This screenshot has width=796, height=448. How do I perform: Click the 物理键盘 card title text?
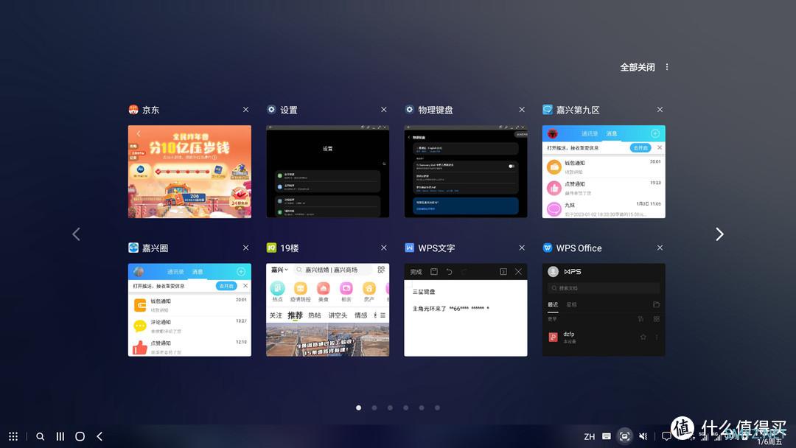[436, 110]
